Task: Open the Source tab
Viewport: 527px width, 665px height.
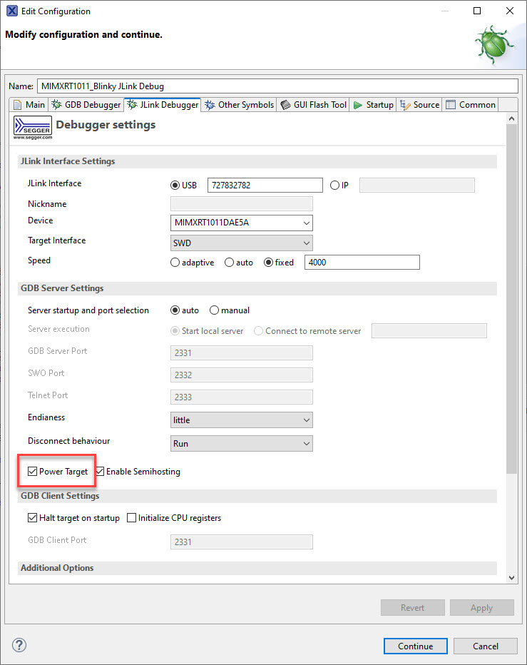Action: (x=420, y=105)
